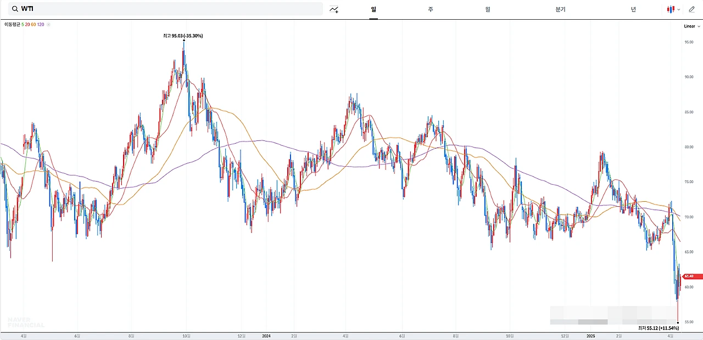Switch to the 분기 (quarterly) tab
Image resolution: width=703 pixels, height=340 pixels.
560,9
